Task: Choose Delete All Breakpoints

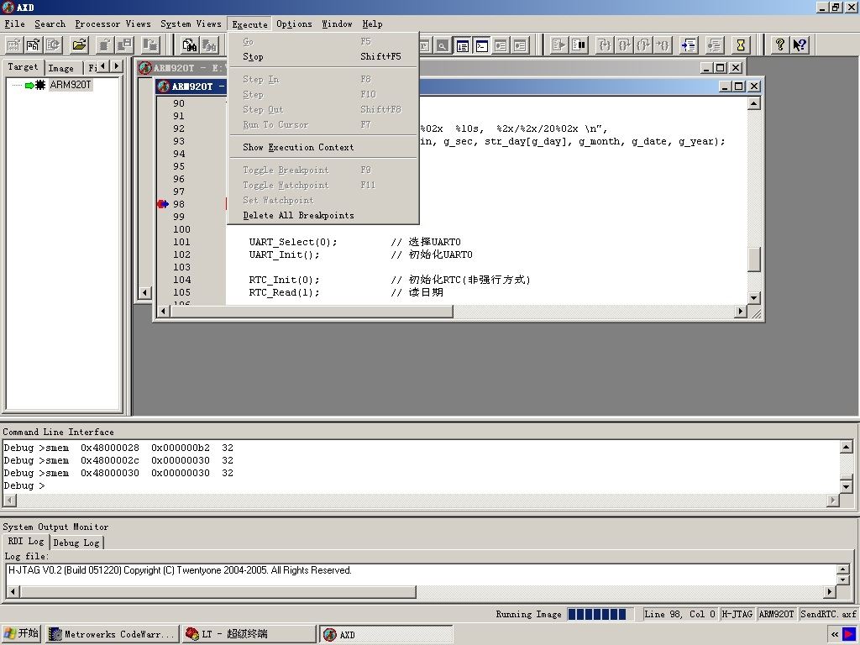Action: 323,215
